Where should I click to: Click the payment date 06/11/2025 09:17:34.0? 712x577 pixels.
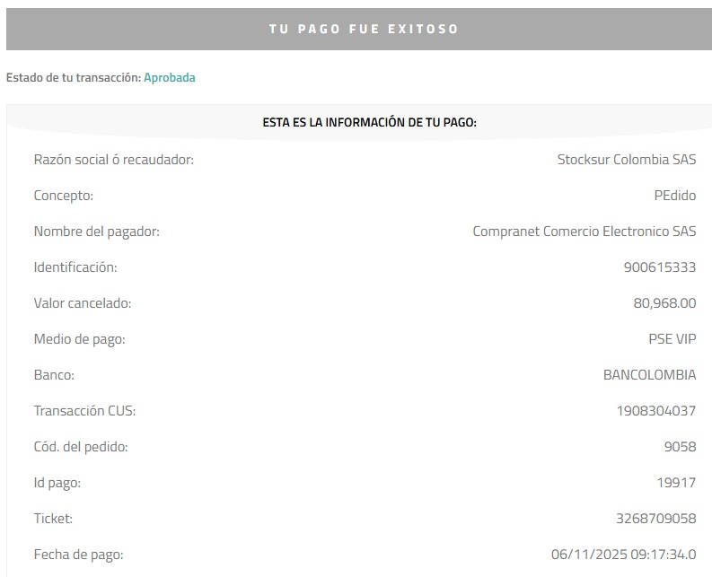(623, 555)
